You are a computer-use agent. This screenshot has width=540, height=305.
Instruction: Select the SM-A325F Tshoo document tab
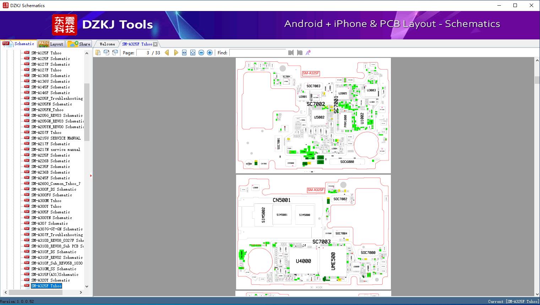pyautogui.click(x=137, y=44)
